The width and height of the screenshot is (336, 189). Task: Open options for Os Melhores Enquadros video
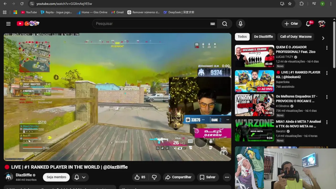point(327,97)
